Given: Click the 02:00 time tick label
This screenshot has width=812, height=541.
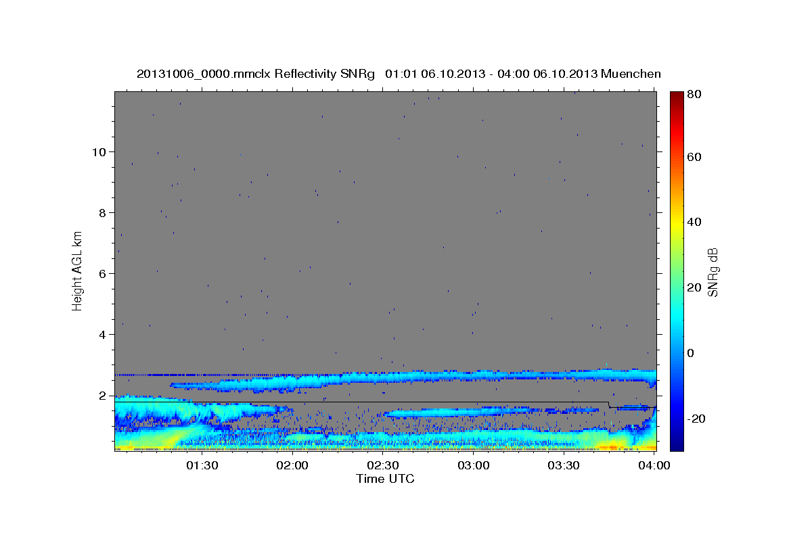Looking at the screenshot, I should (x=293, y=465).
